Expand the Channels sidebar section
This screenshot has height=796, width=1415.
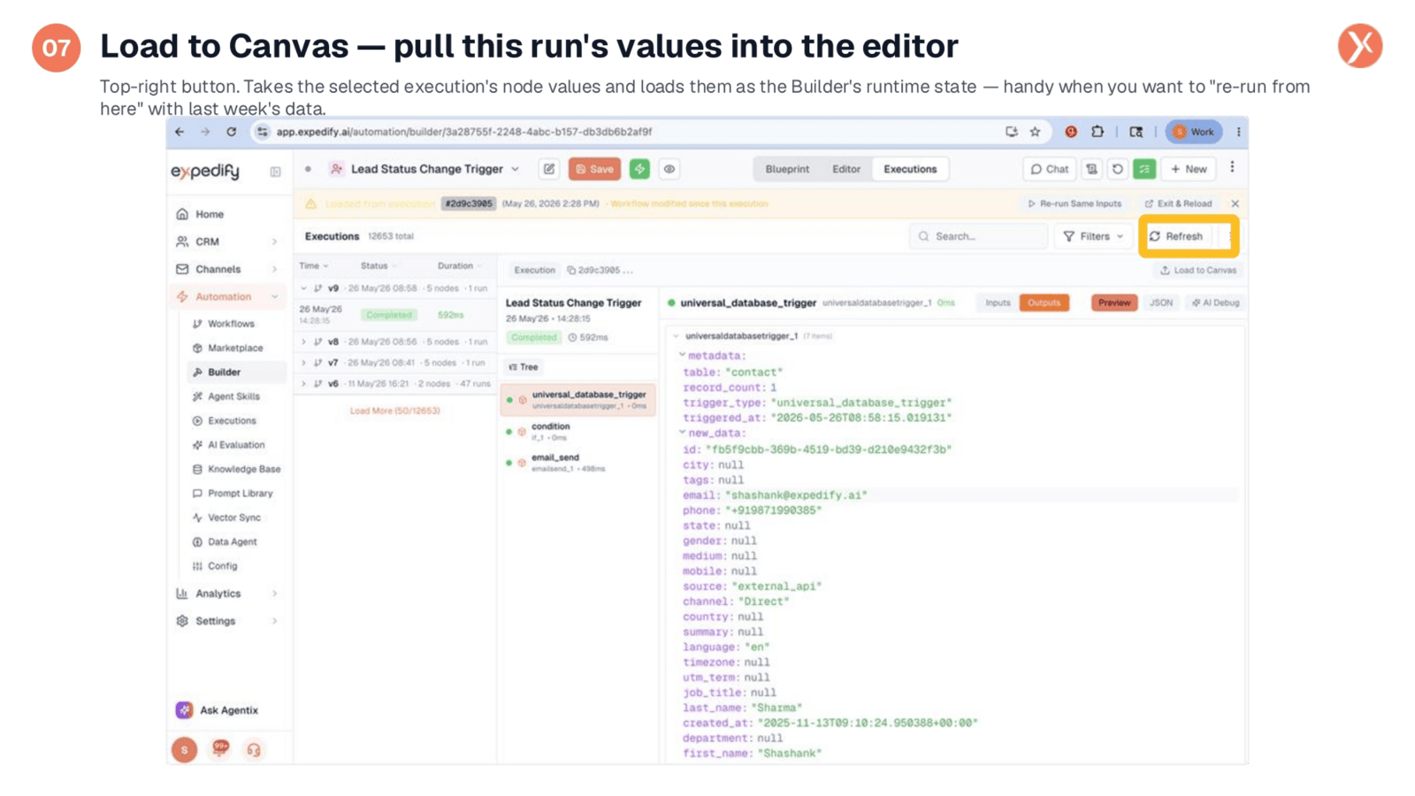(227, 269)
